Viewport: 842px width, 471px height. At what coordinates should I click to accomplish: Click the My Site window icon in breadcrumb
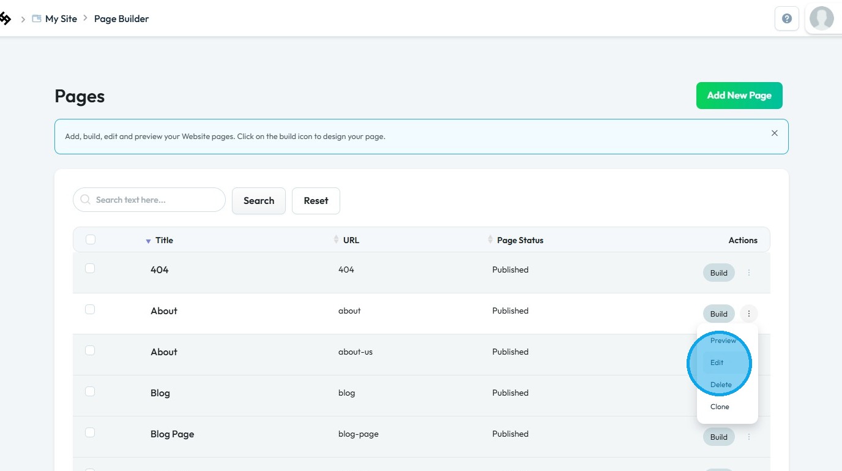pyautogui.click(x=37, y=19)
